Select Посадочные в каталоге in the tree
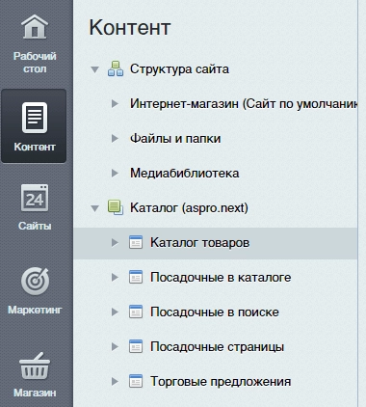Screen dimensions: 366x407 [221, 278]
